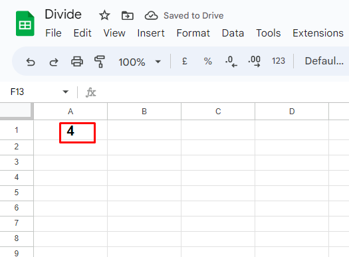Open the Data menu

click(x=233, y=33)
